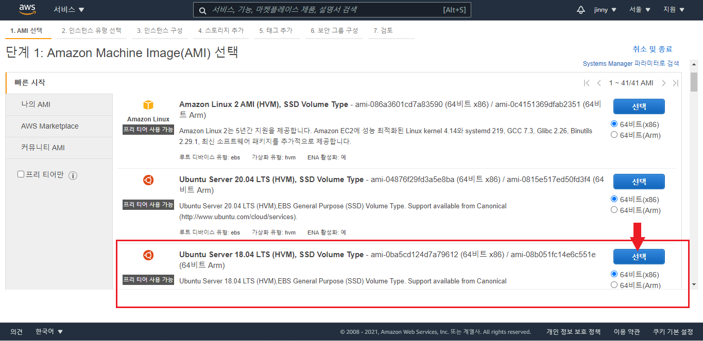
Task: Go to previous AMI page
Action: coord(599,83)
